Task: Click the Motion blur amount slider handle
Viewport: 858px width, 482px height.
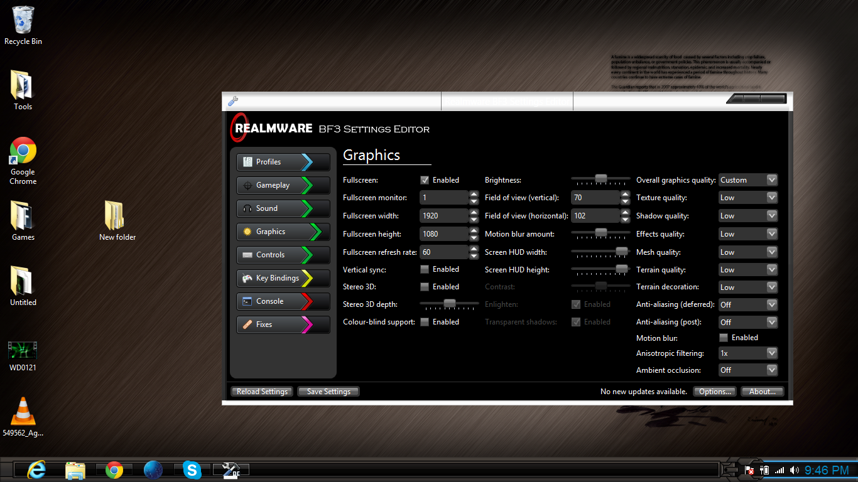Action: click(x=601, y=232)
